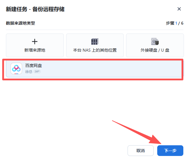186x161 pixels.
Task: Proceed with the 下一步 button
Action: tap(170, 151)
